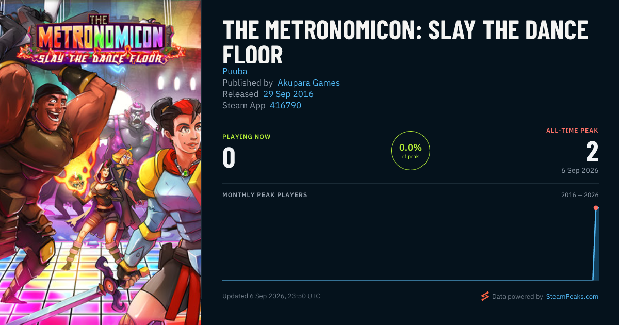Select the peak marker dot on chart
619x325 pixels.
coord(596,208)
